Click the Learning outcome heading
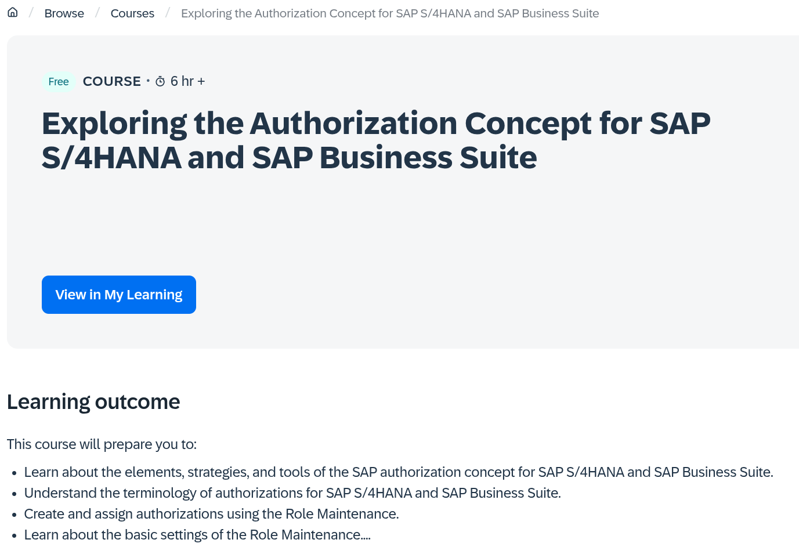 coord(93,401)
